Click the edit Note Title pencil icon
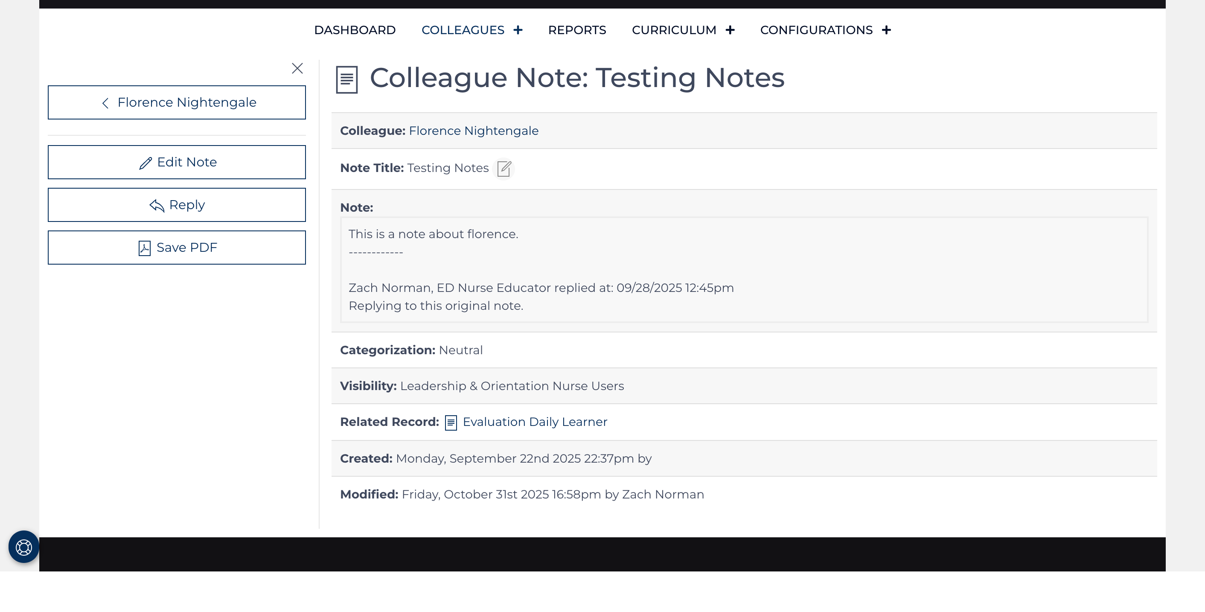The image size is (1205, 612). click(504, 169)
